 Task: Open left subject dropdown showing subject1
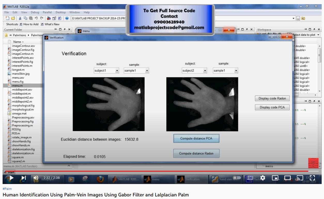106,70
